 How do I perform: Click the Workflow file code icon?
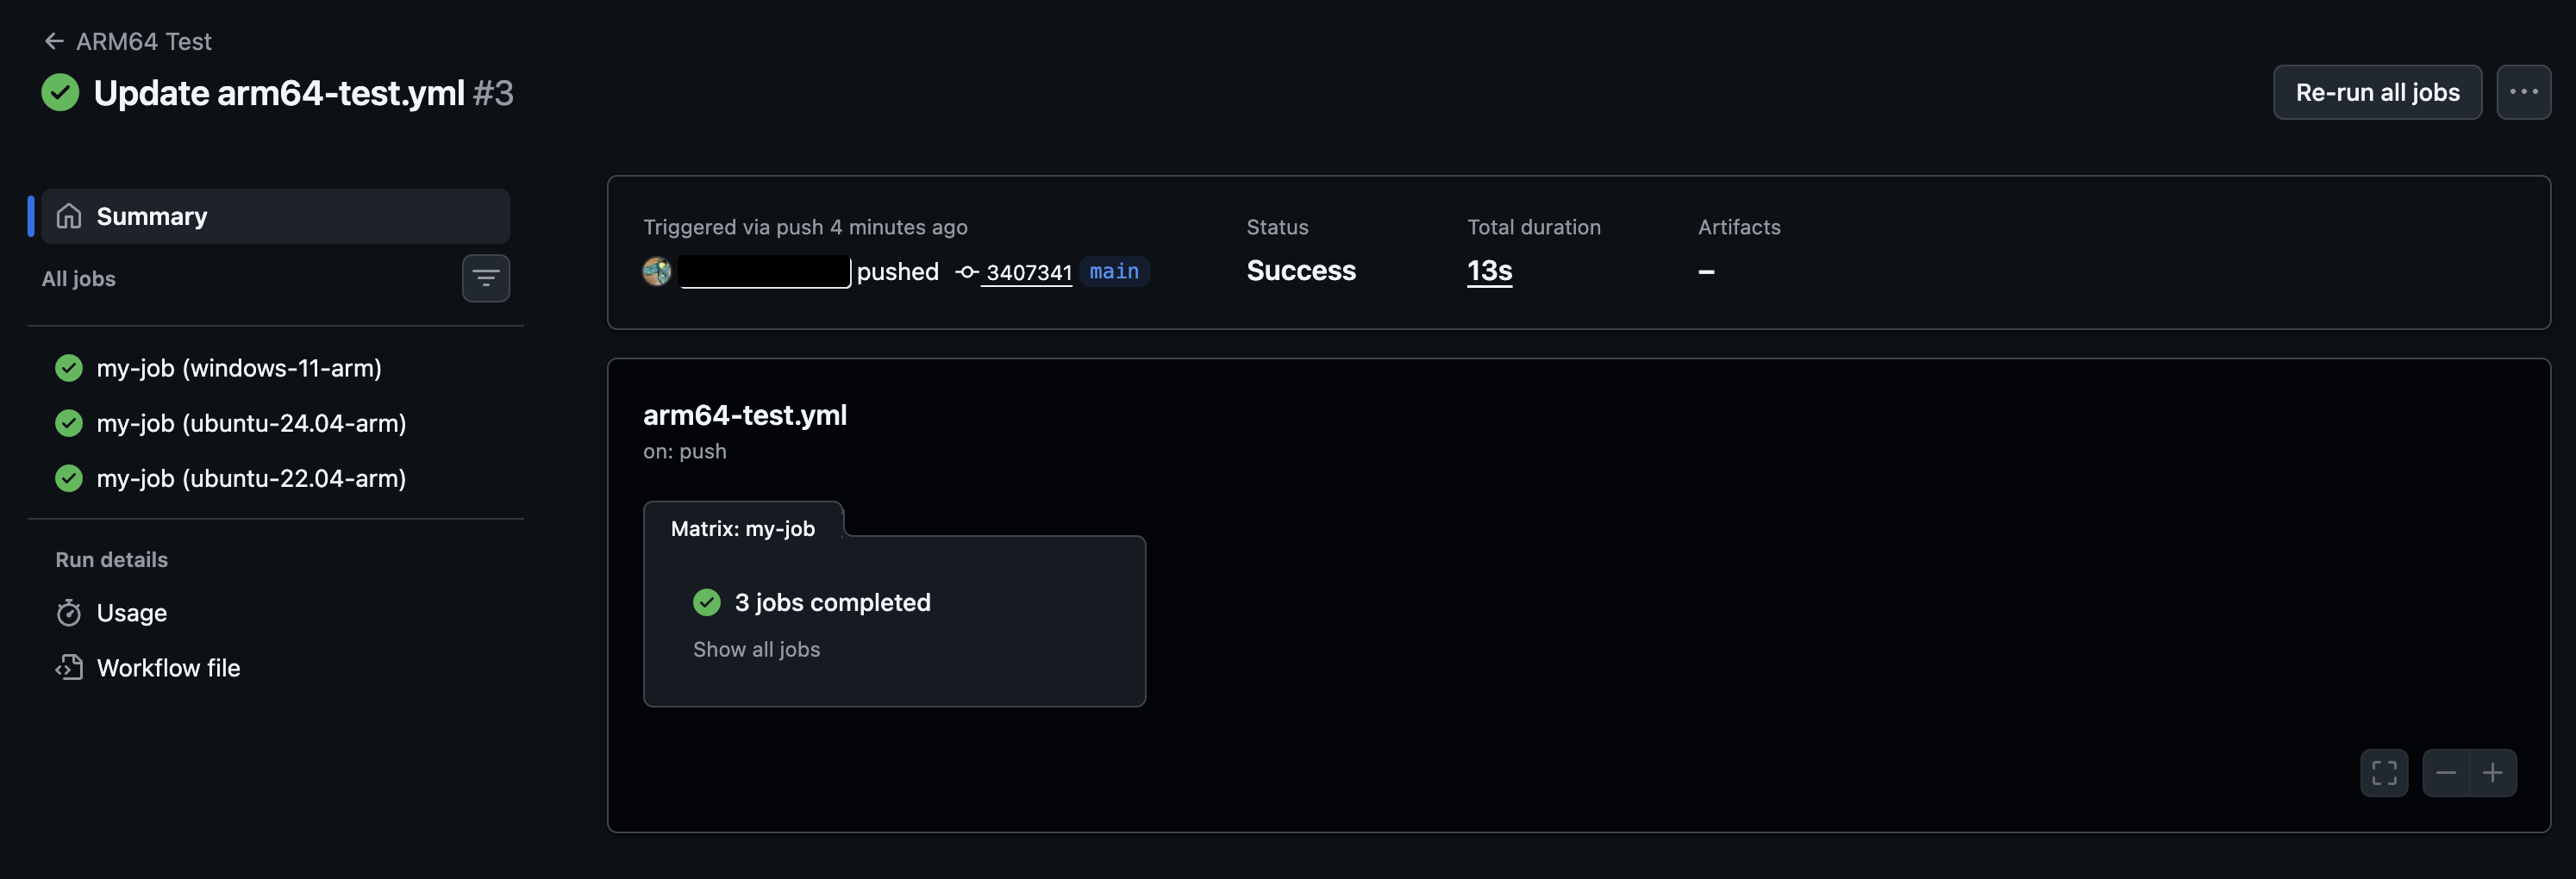[69, 668]
